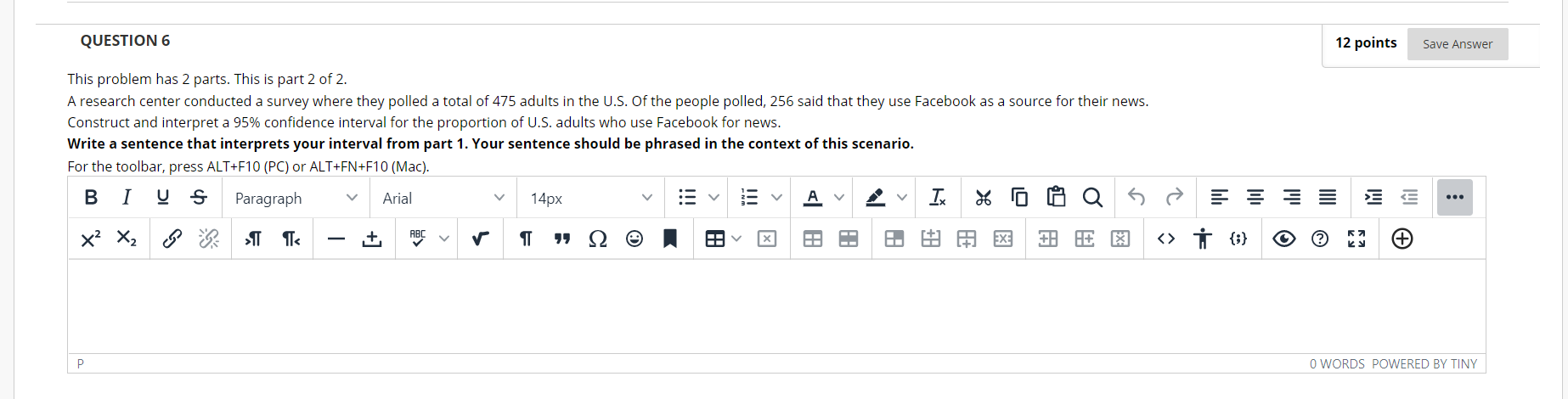Screen dimensions: 1568x399
Task: Open the text color picker arrow
Action: click(839, 198)
